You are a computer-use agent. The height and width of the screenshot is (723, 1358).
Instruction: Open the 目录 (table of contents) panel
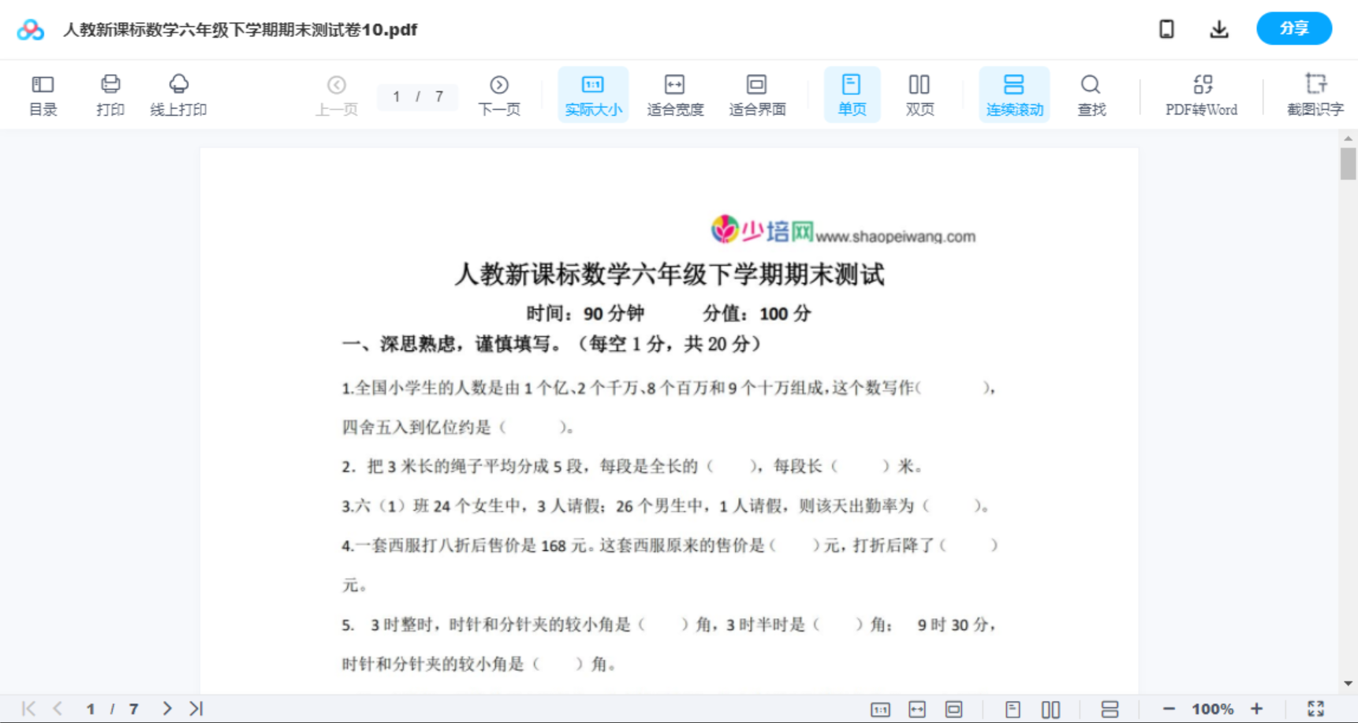(x=43, y=95)
